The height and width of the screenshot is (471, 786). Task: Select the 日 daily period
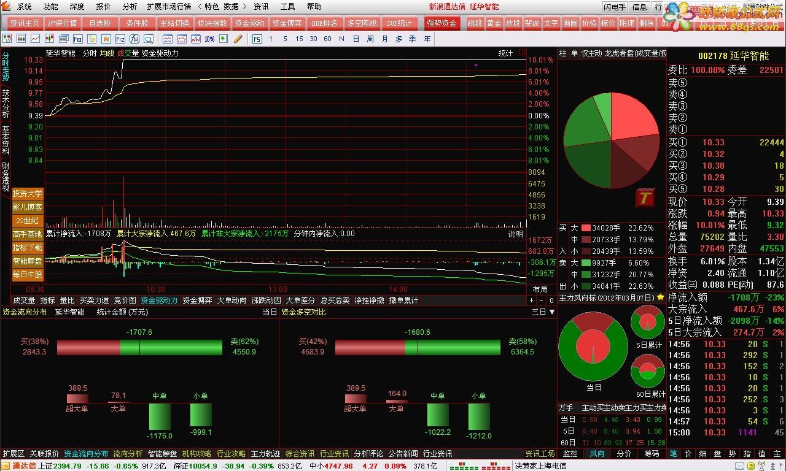(356, 39)
